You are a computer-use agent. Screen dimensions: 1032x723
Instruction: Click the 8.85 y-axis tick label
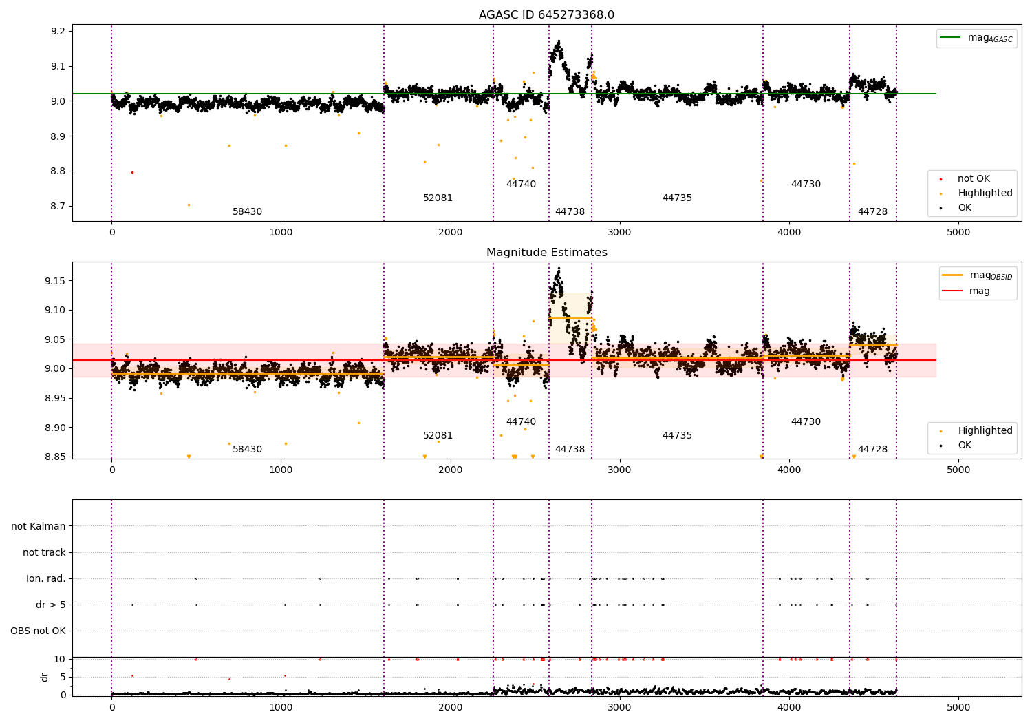coord(55,457)
